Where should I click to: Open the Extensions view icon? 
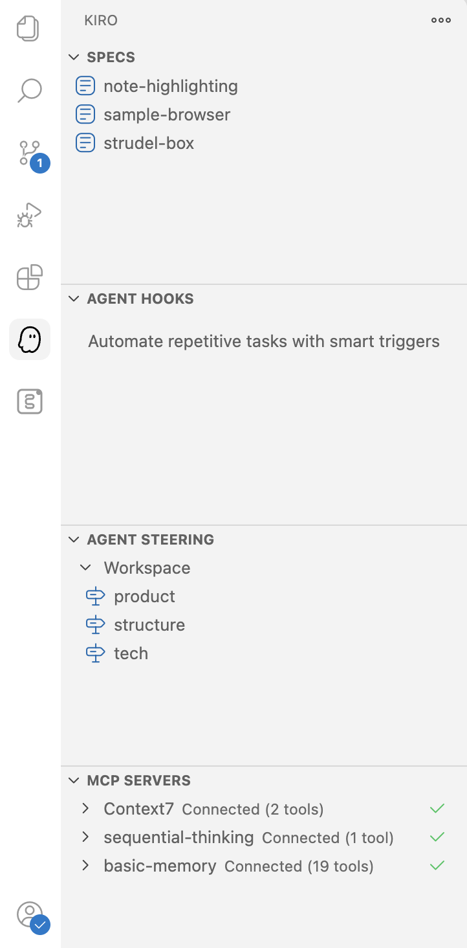[x=29, y=277]
